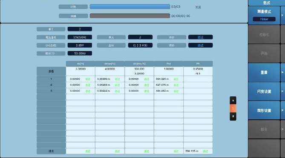Select the 2.05V Un value field
This screenshot has width=285, height=158.
click(80, 45)
